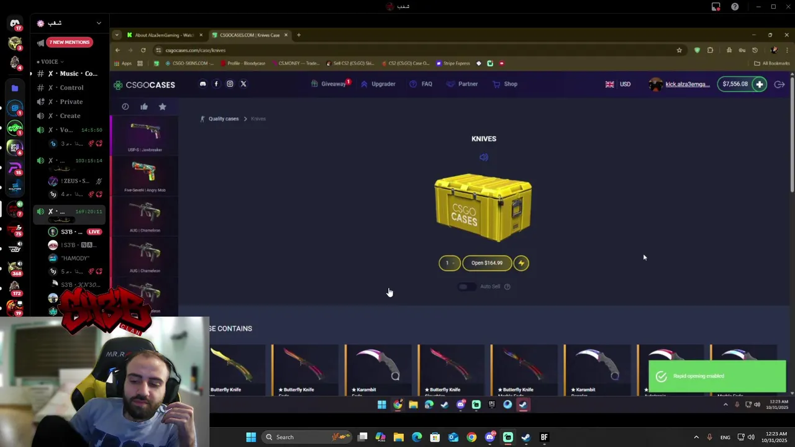The height and width of the screenshot is (447, 795).
Task: Open the Music text channel in Discord
Action: [68, 74]
